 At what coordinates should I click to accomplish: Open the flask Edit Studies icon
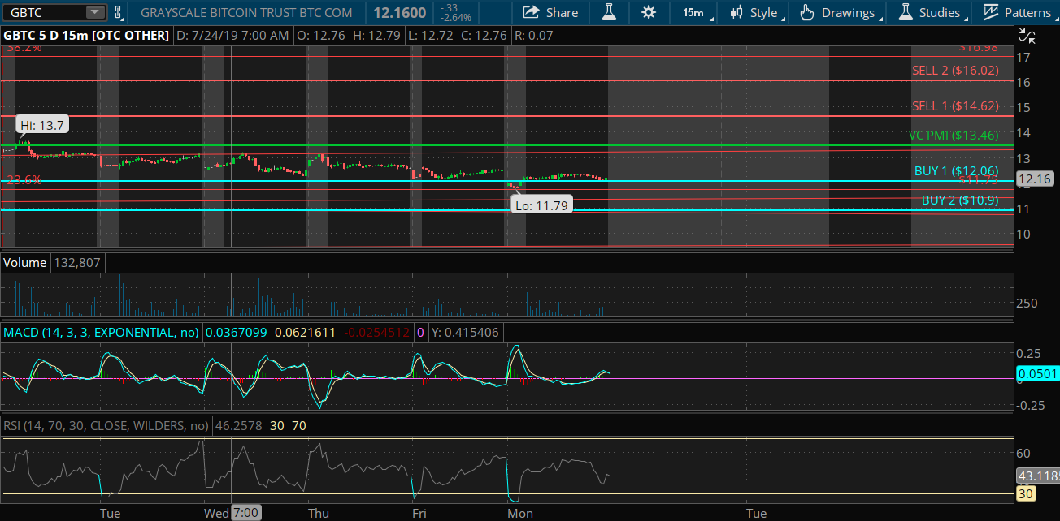point(608,12)
